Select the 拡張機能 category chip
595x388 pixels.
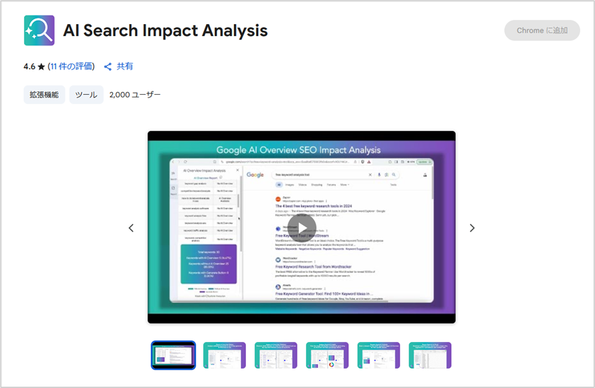point(44,95)
